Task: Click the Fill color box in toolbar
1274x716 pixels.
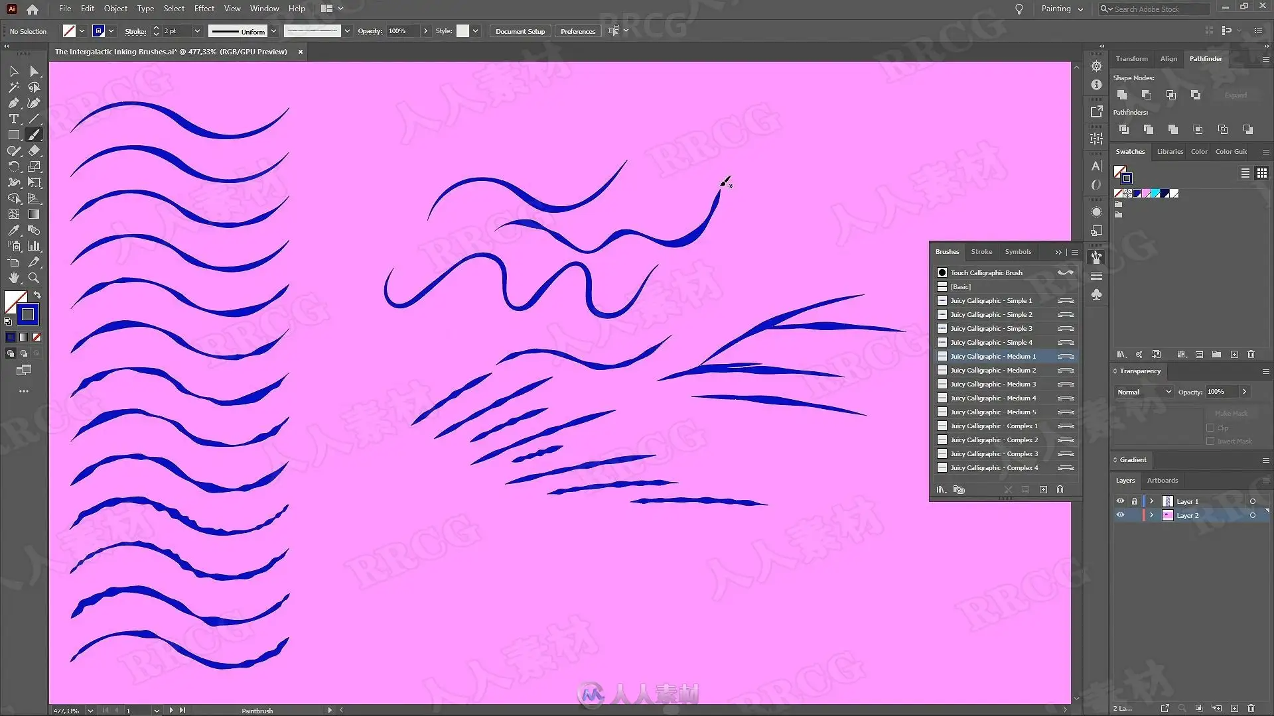Action: 11,298
